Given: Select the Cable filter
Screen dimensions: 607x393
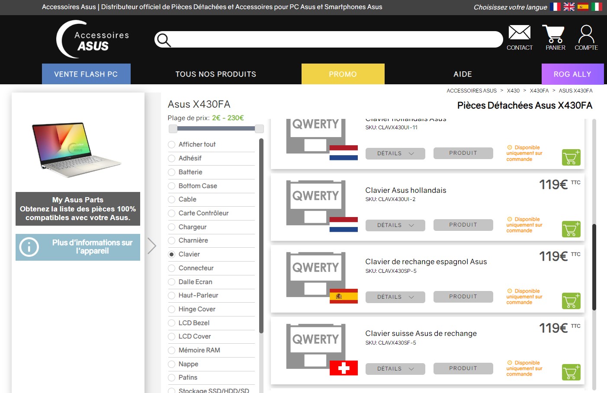Looking at the screenshot, I should click(172, 199).
